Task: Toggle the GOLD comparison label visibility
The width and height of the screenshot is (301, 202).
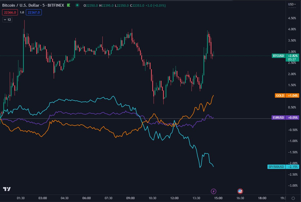Action: point(280,95)
